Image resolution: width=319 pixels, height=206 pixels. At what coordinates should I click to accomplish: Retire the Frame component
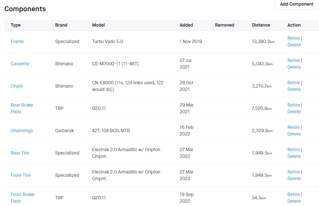(x=293, y=38)
